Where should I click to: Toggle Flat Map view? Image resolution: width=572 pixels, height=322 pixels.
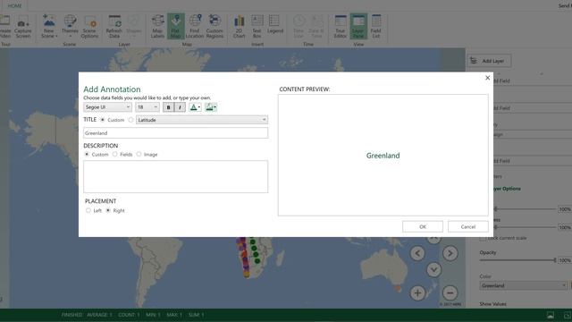pos(176,26)
